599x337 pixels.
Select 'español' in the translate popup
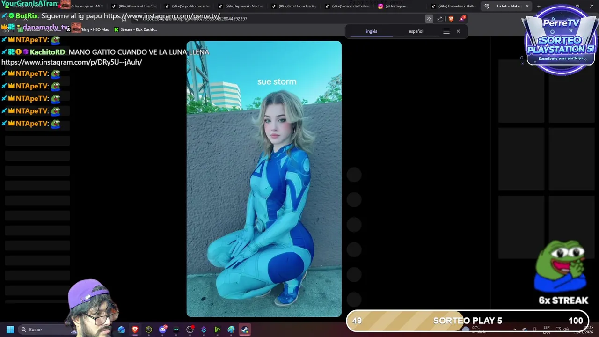(x=416, y=31)
